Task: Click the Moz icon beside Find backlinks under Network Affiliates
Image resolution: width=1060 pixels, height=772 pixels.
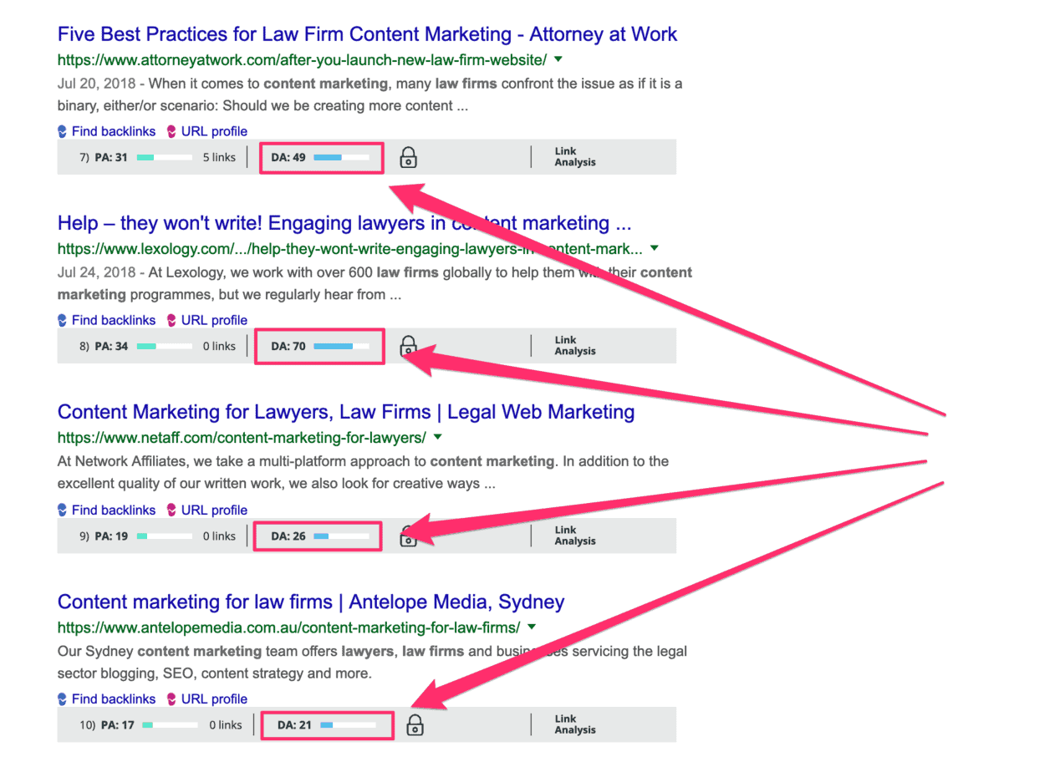Action: tap(62, 510)
